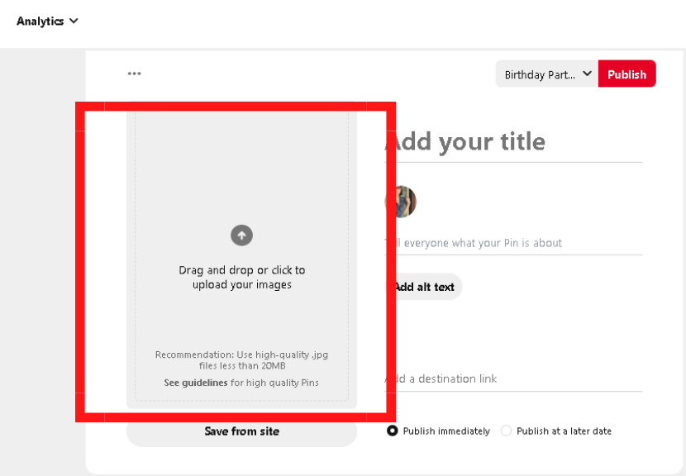The height and width of the screenshot is (476, 686).
Task: Click the Add your title field
Action: (x=512, y=142)
